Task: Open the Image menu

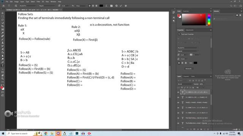Action: point(16,2)
